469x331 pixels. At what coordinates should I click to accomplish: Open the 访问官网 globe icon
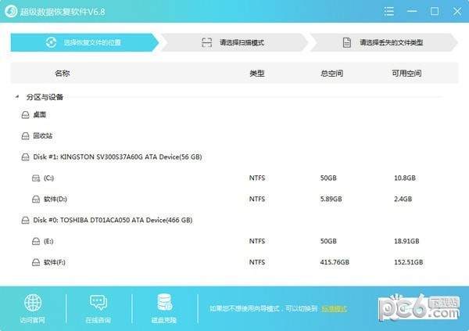tap(34, 304)
